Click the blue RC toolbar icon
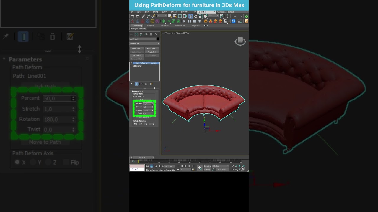Viewport: 378px width, 212px height. pos(233,21)
